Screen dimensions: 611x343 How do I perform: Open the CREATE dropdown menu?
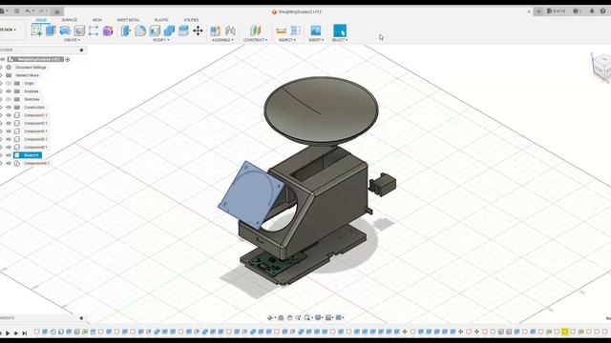72,40
